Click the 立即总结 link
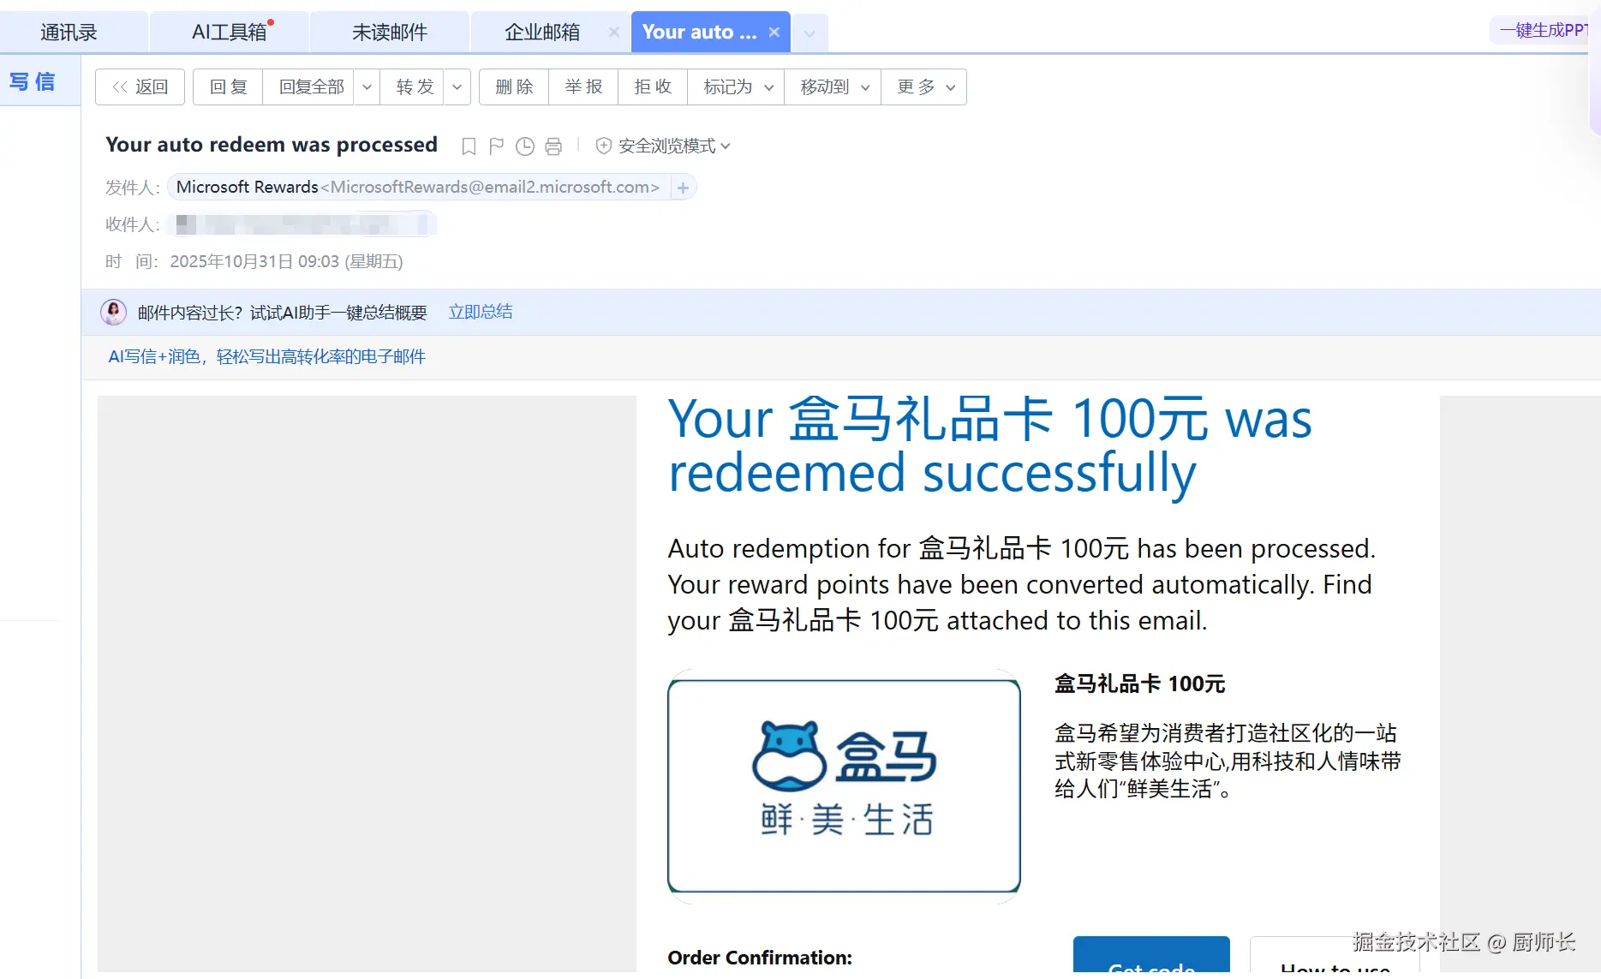1601x979 pixels. [x=481, y=312]
